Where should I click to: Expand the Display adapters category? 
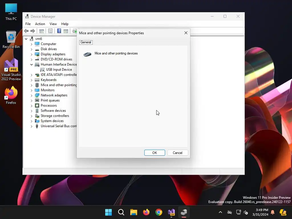31,54
